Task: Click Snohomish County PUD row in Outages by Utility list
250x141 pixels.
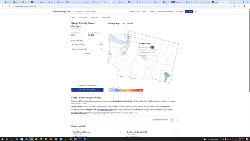Action: tap(87, 49)
